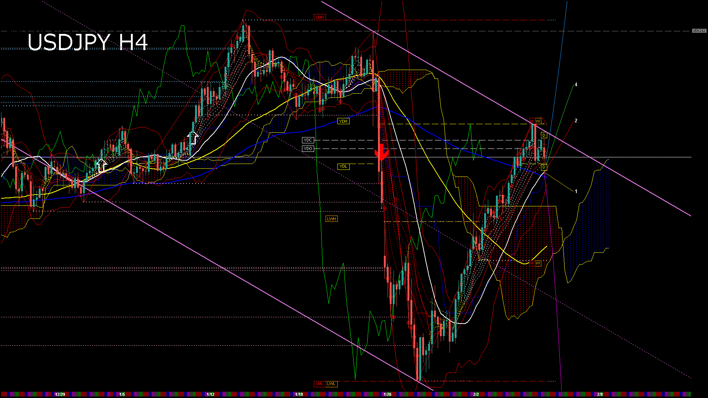This screenshot has height=398, width=708.
Task: Click the red down arrow marker
Action: [381, 153]
